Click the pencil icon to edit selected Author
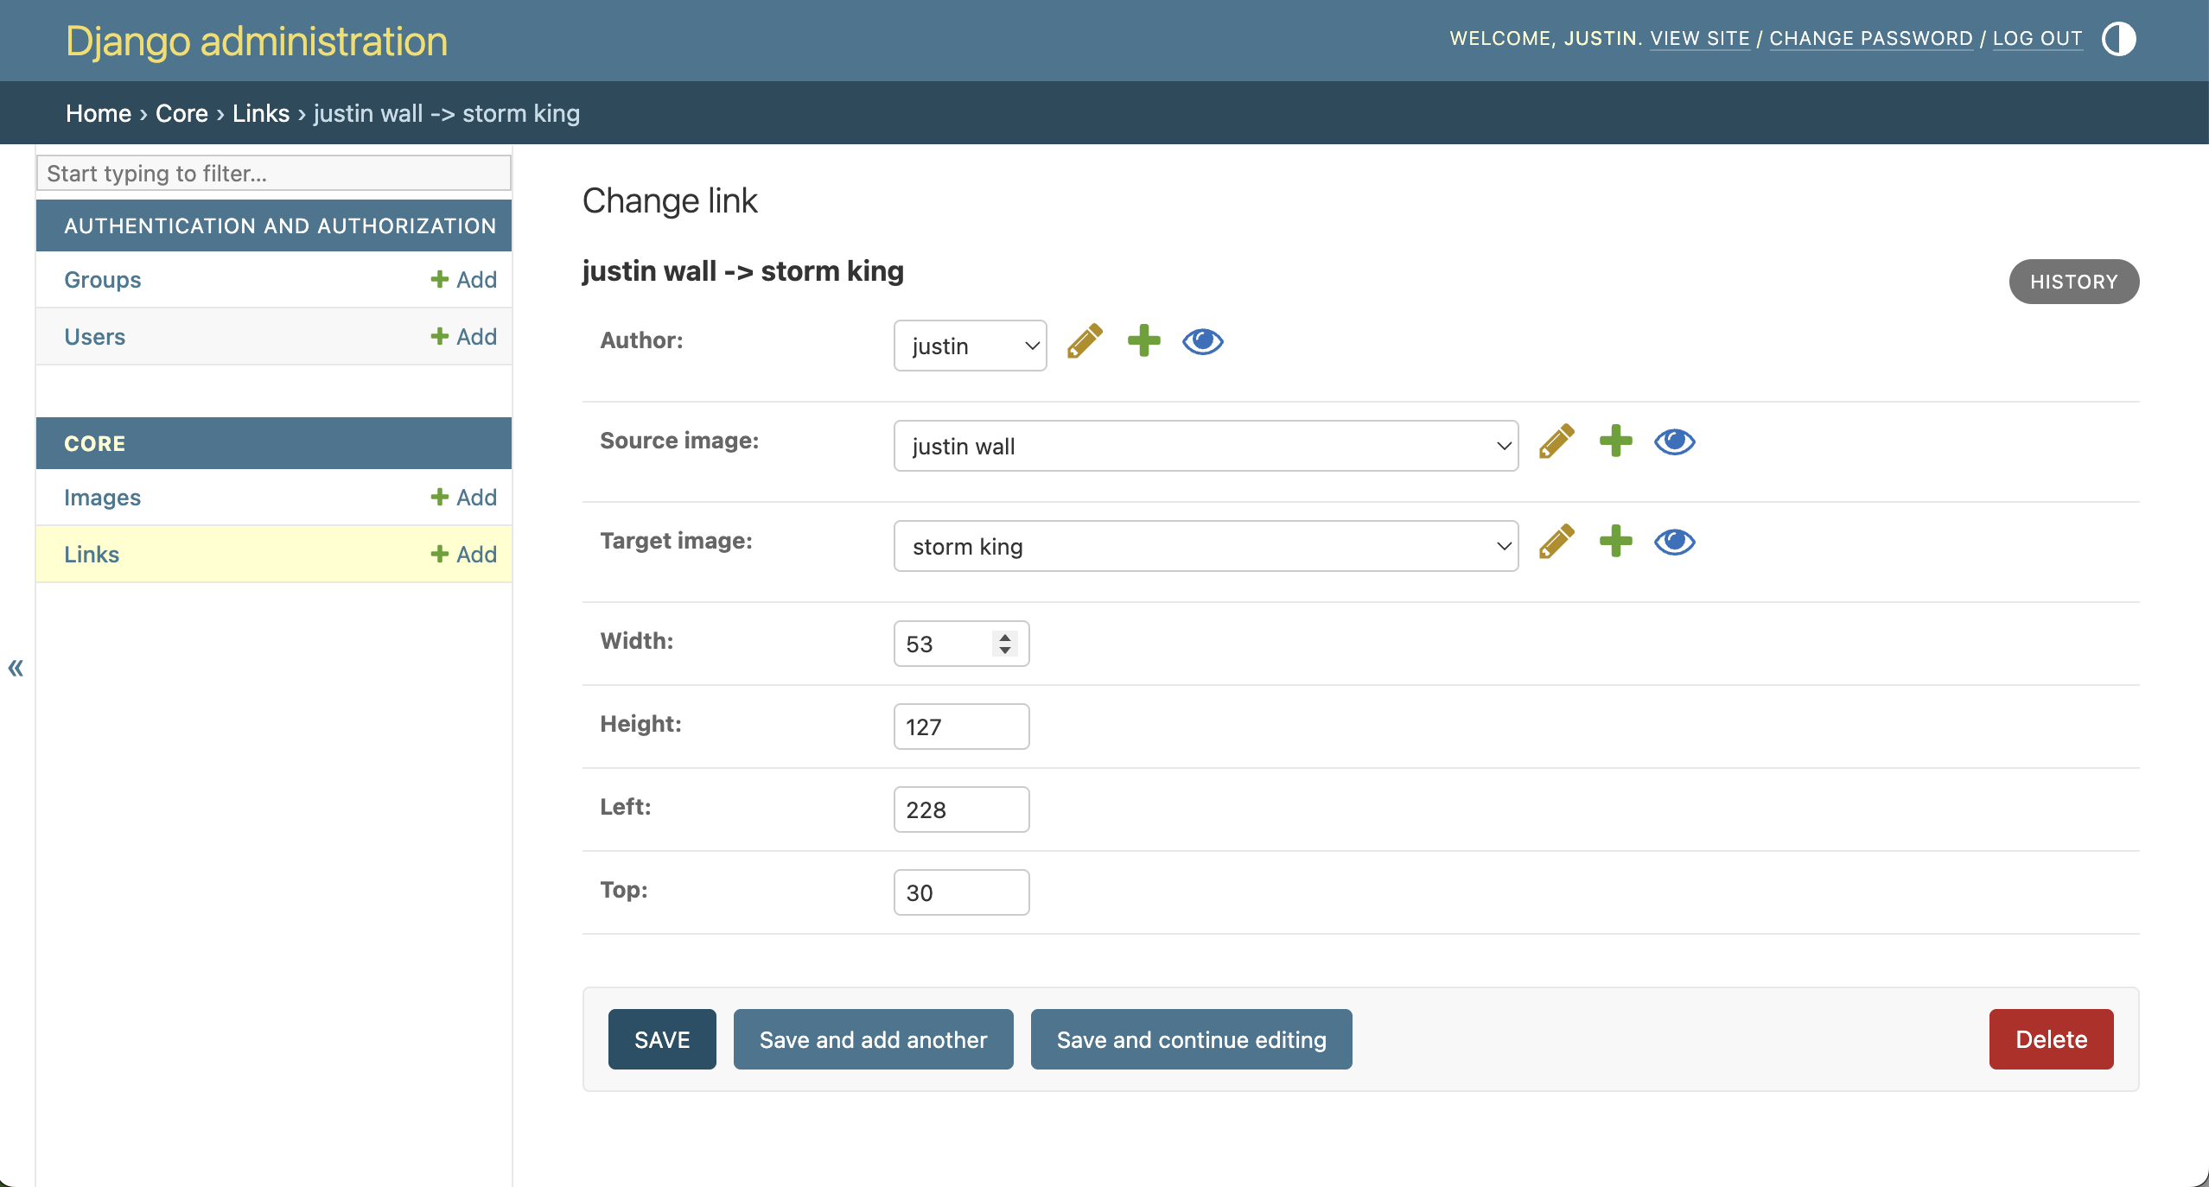The image size is (2209, 1187). [x=1085, y=341]
